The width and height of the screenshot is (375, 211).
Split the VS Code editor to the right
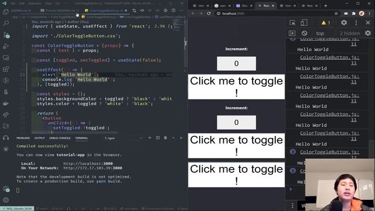(173, 11)
